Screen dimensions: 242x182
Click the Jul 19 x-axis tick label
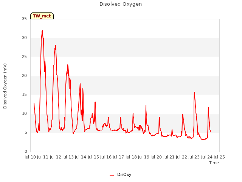(144, 157)
